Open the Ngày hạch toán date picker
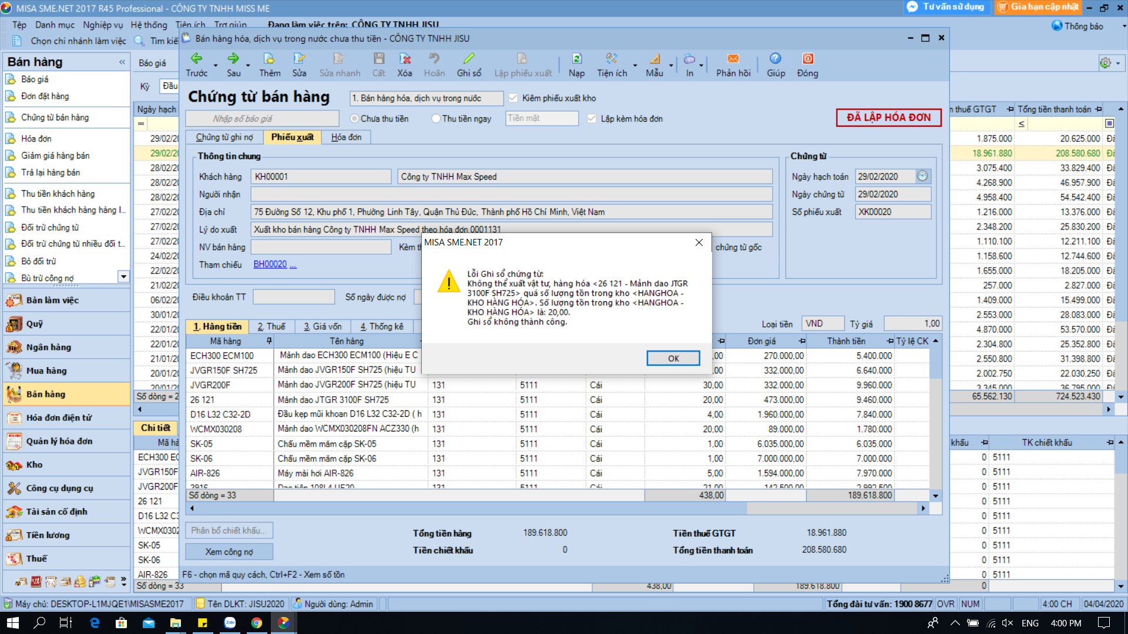The image size is (1128, 634). click(x=922, y=176)
